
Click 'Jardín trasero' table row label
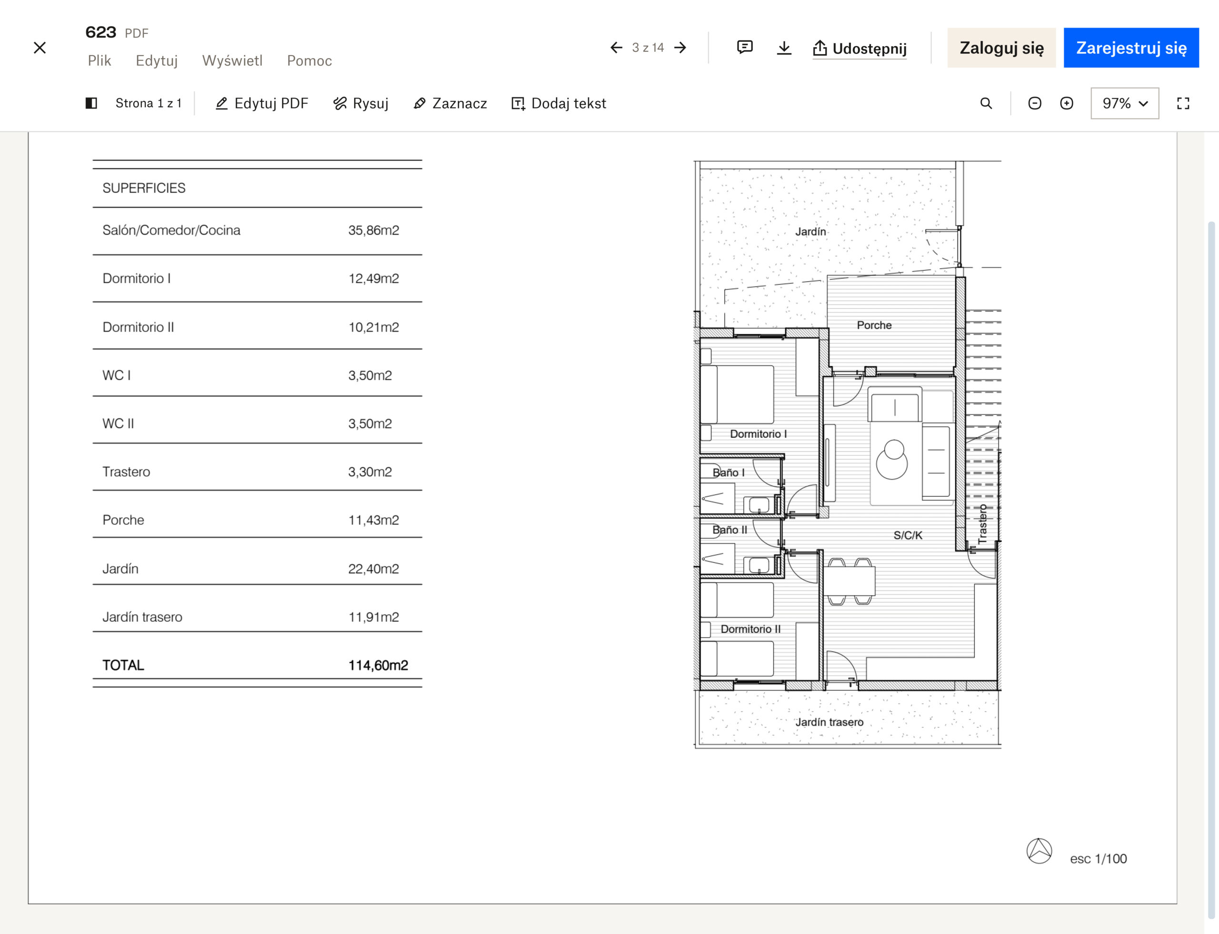(x=142, y=617)
